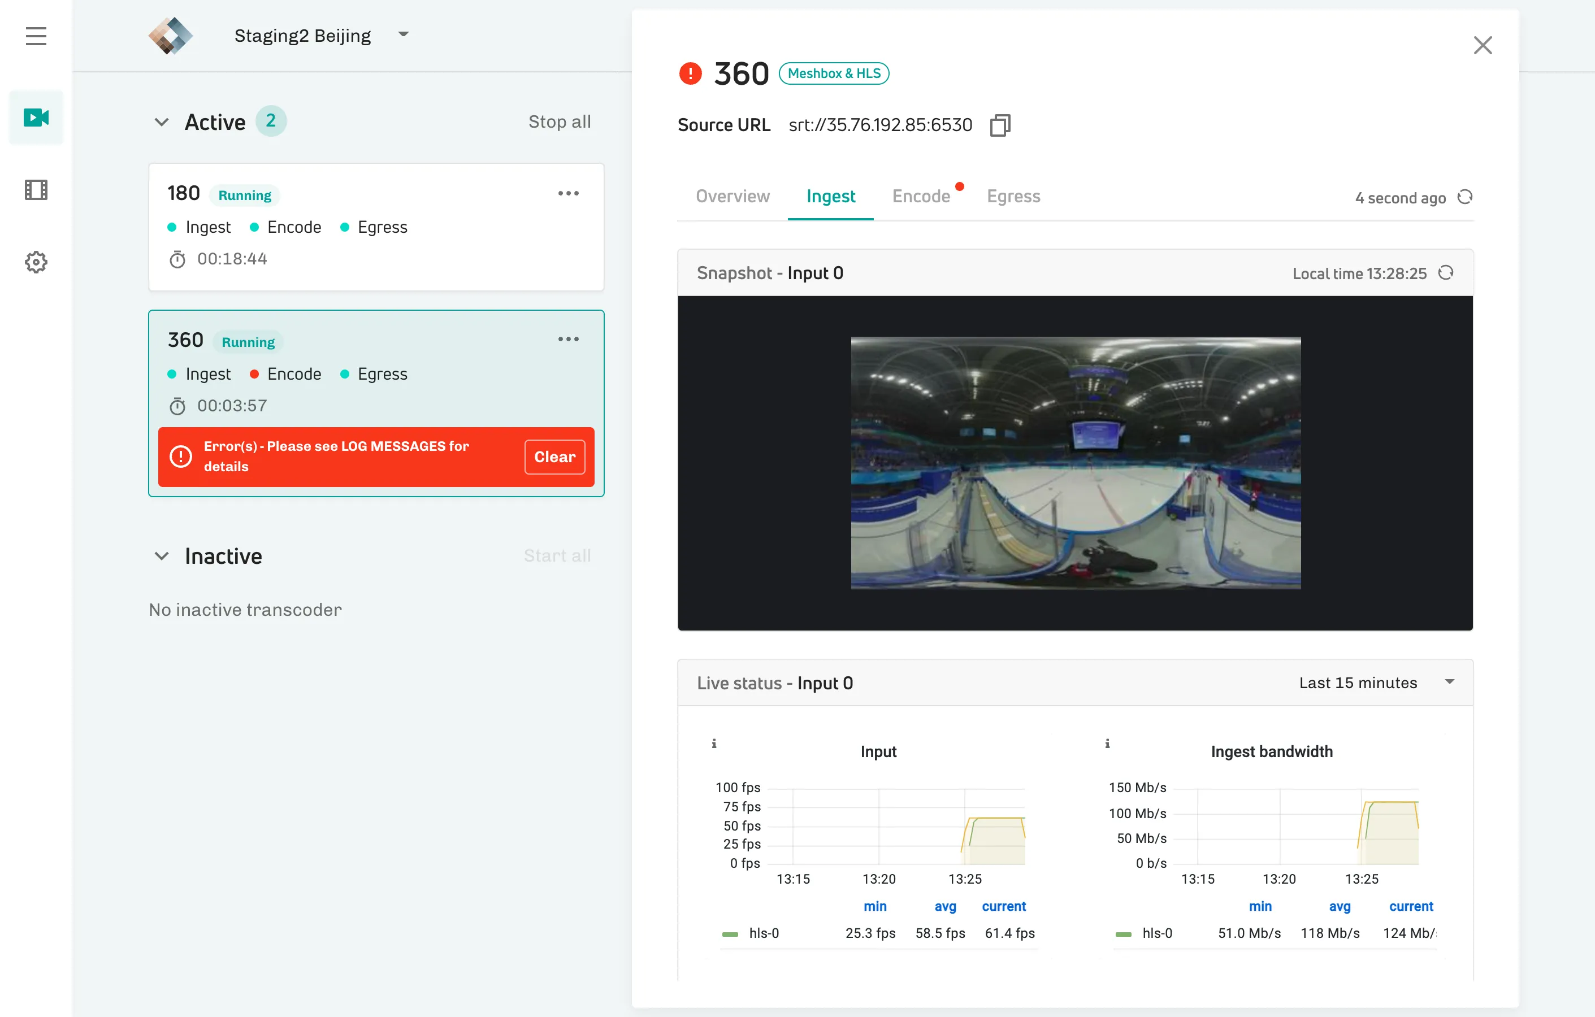Select the live transcoder camera sidebar icon

pos(36,117)
